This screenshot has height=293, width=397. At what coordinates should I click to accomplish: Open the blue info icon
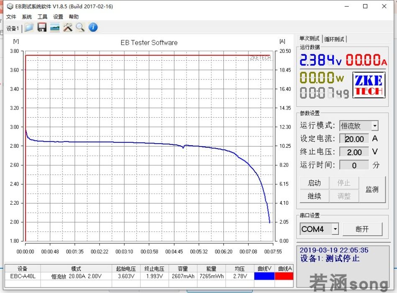coord(93,27)
